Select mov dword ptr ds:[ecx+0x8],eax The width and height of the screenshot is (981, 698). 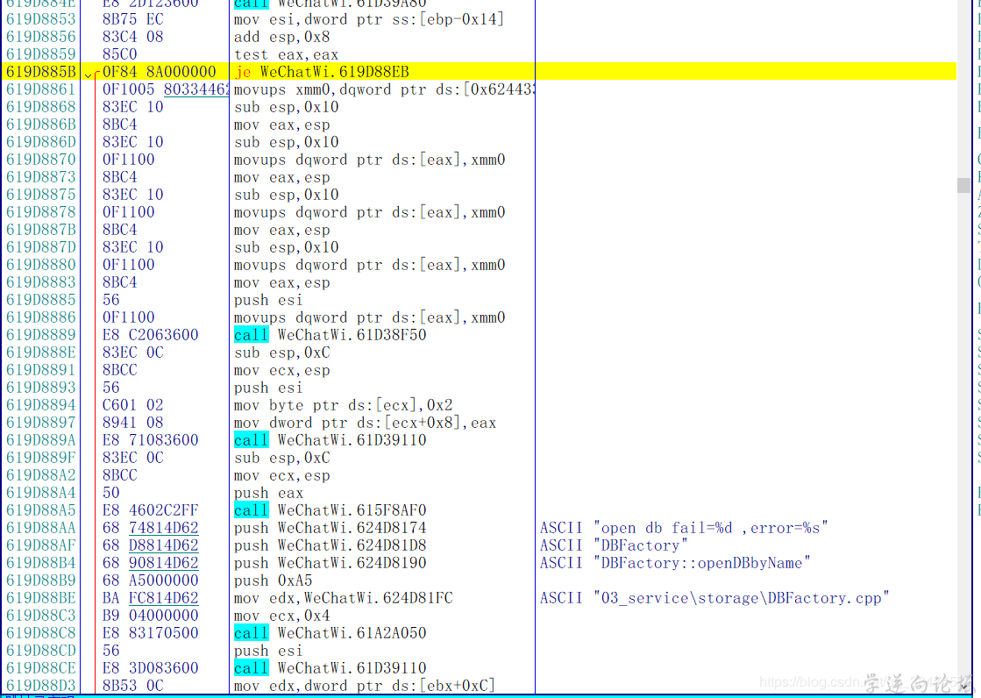(365, 423)
